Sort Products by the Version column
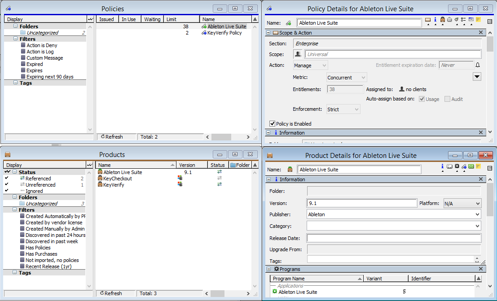 [x=192, y=165]
